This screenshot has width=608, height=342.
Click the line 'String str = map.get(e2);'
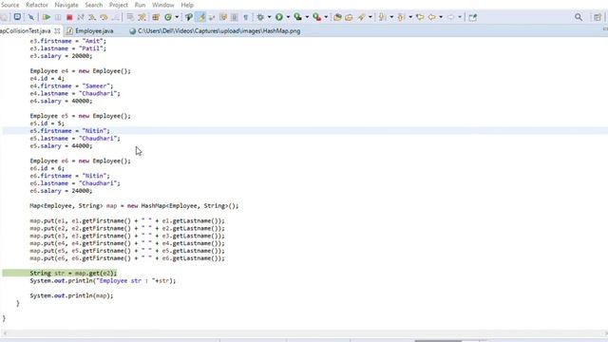(73, 273)
